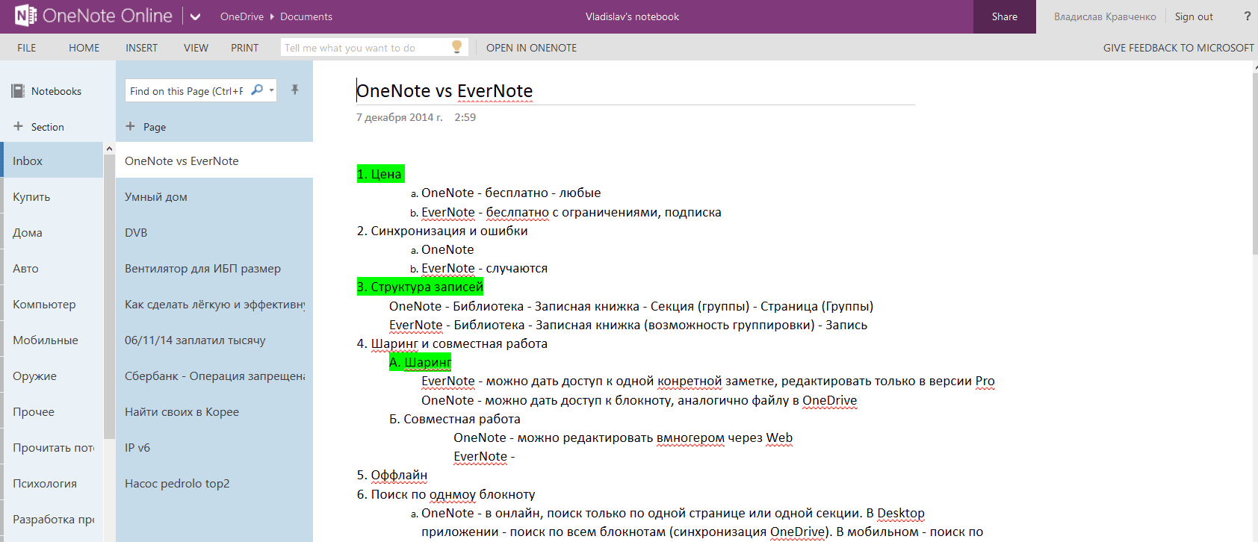The height and width of the screenshot is (542, 1258).
Task: Toggle the pin for navigation pane
Action: tap(295, 90)
